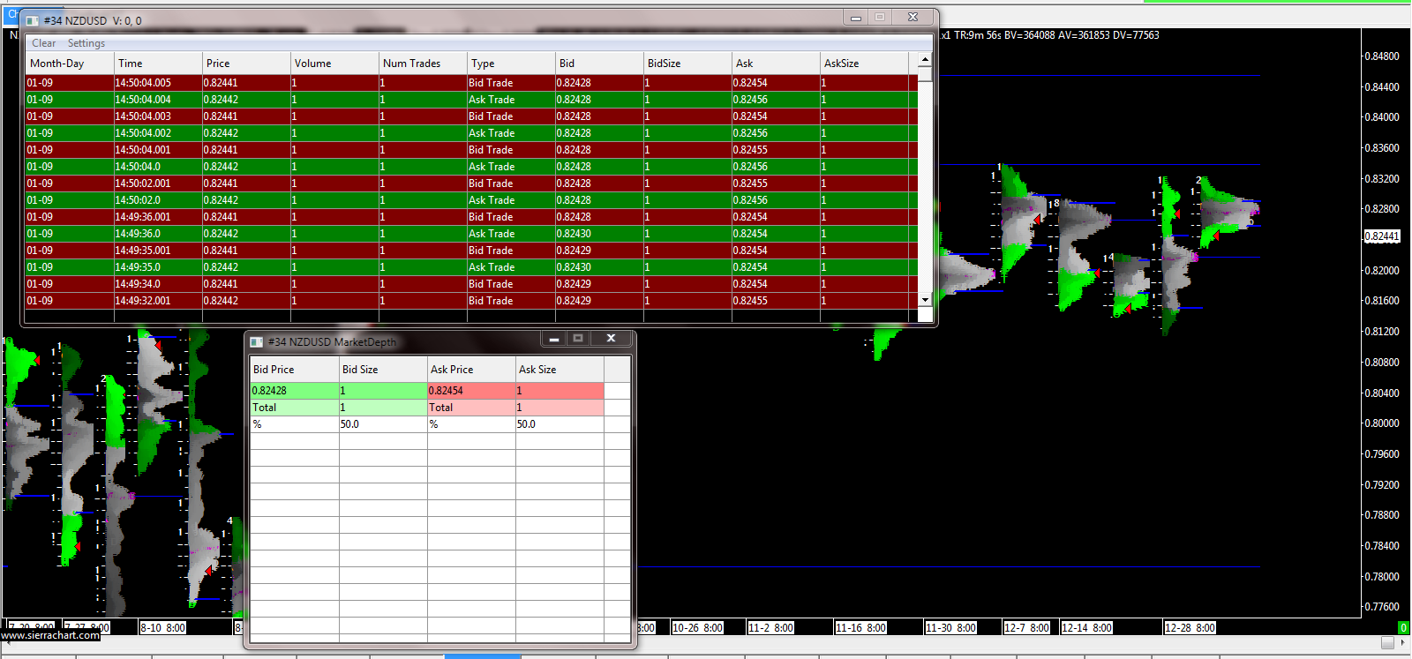Click the 0.80000 price axis label
This screenshot has height=659, width=1412.
pyautogui.click(x=1382, y=423)
